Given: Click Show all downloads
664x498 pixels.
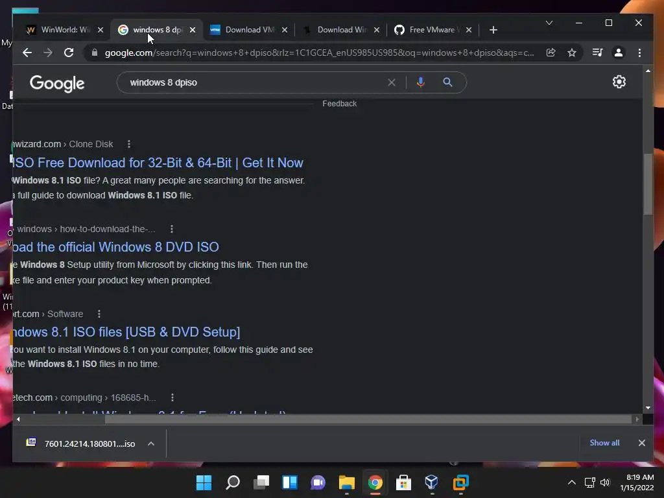Looking at the screenshot, I should (605, 443).
